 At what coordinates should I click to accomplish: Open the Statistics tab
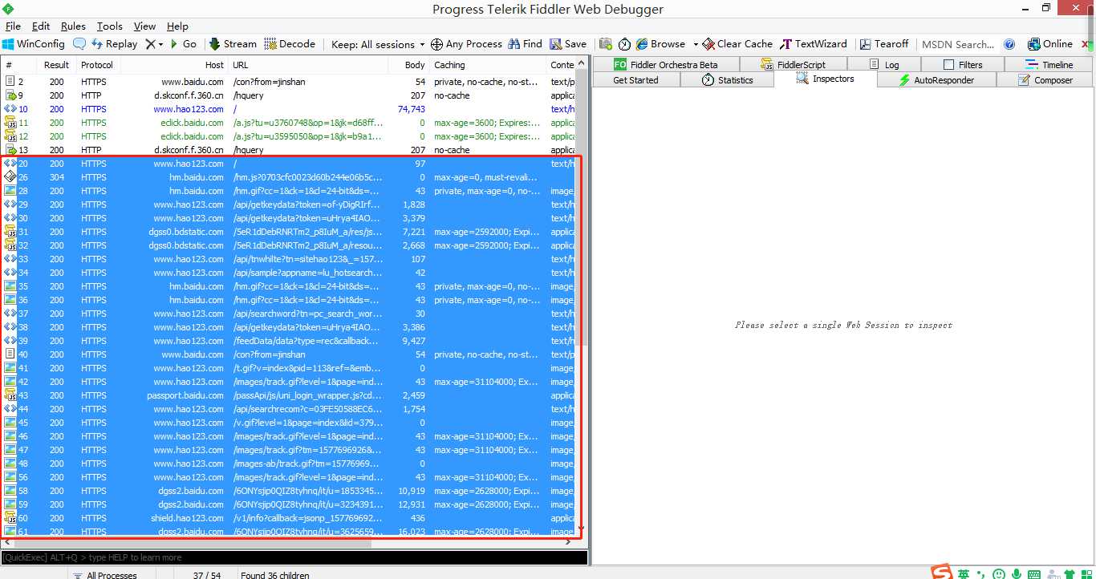click(x=727, y=80)
